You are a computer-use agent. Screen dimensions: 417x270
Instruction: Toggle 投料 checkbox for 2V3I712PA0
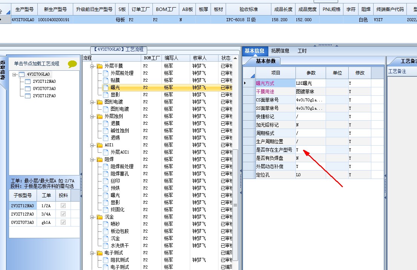(x=63, y=214)
